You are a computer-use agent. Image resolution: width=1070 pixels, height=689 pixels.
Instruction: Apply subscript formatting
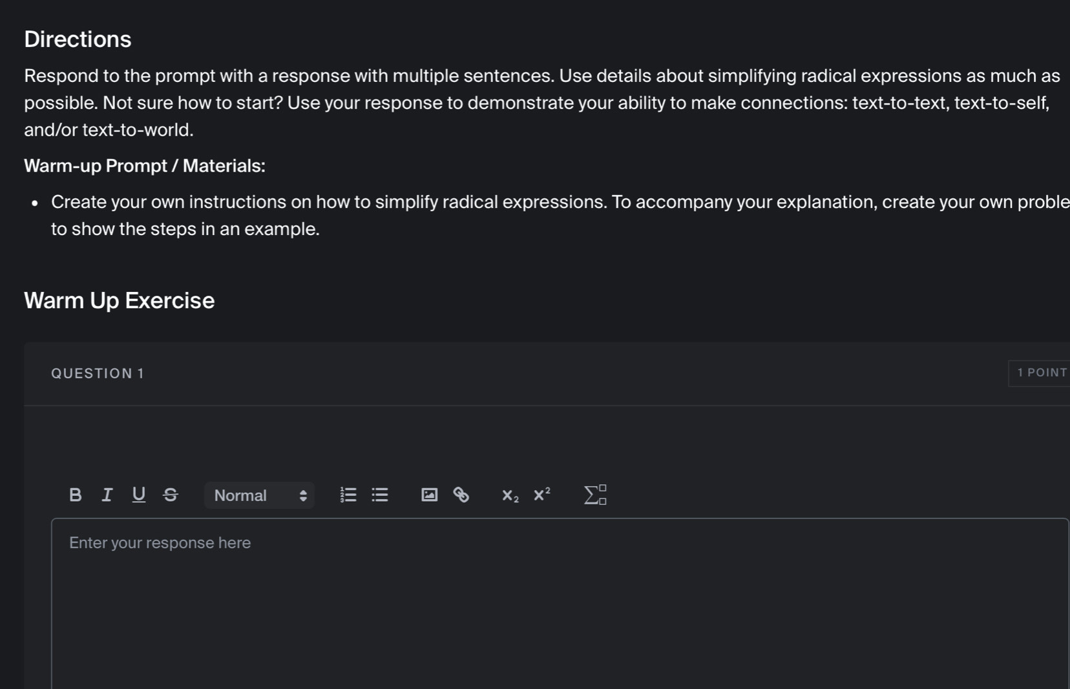coord(509,495)
